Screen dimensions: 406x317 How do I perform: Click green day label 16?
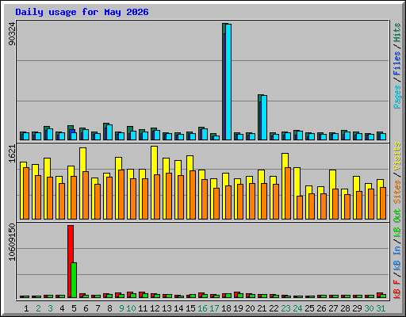[x=202, y=308]
